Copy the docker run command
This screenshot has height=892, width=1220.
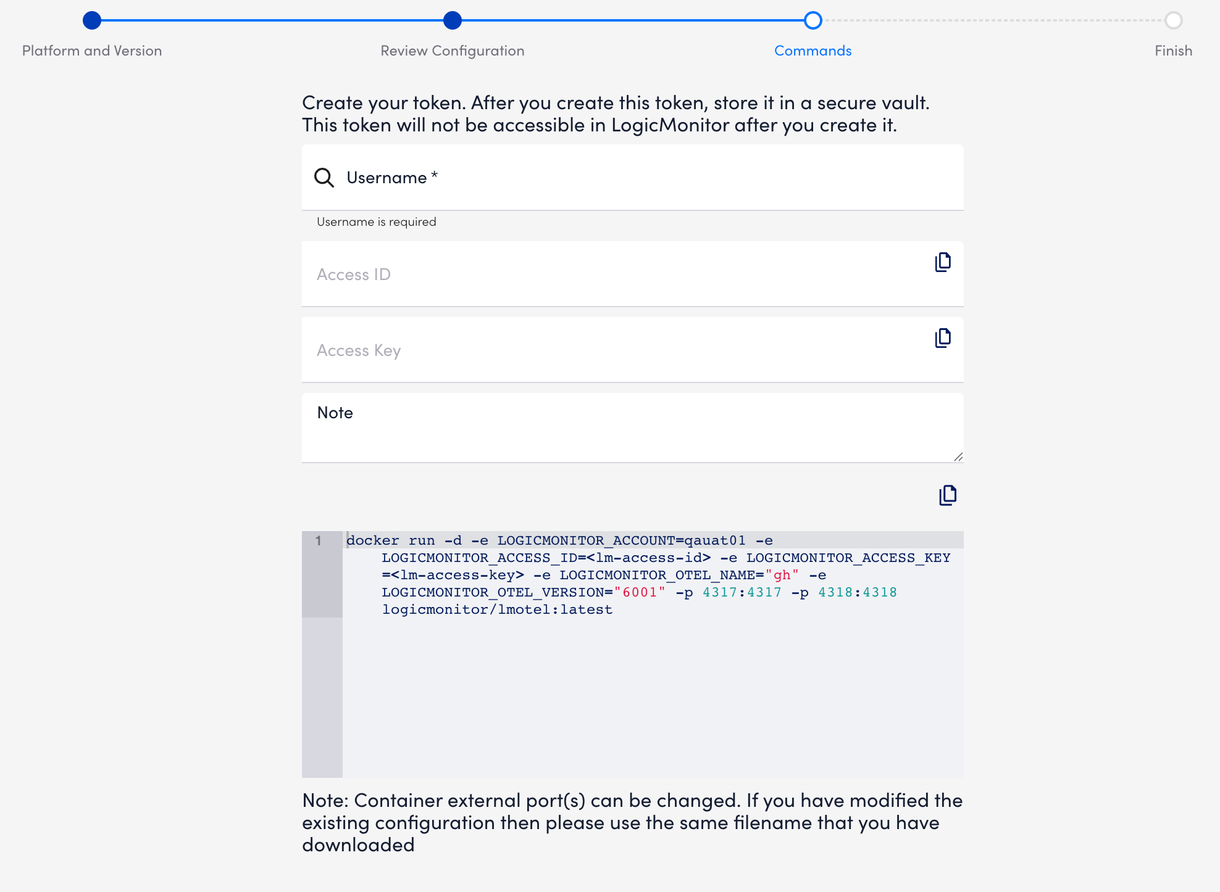coord(946,494)
